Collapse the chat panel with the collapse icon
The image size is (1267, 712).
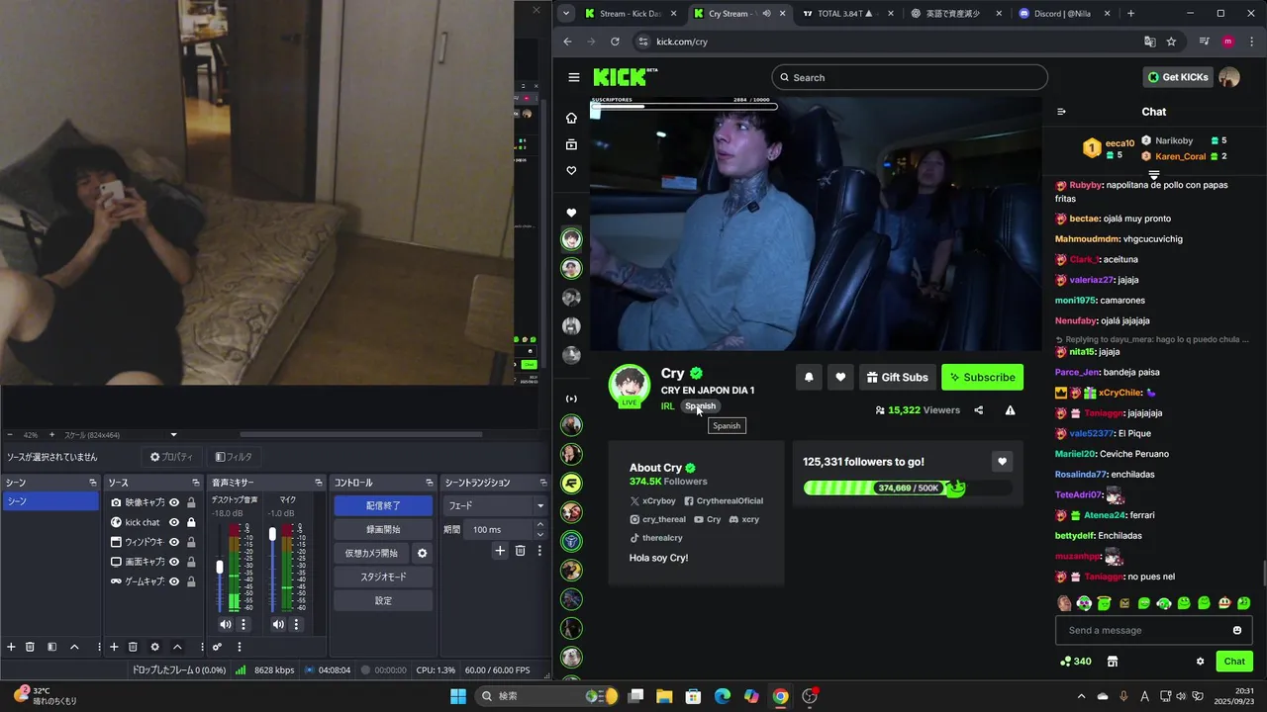pyautogui.click(x=1061, y=112)
